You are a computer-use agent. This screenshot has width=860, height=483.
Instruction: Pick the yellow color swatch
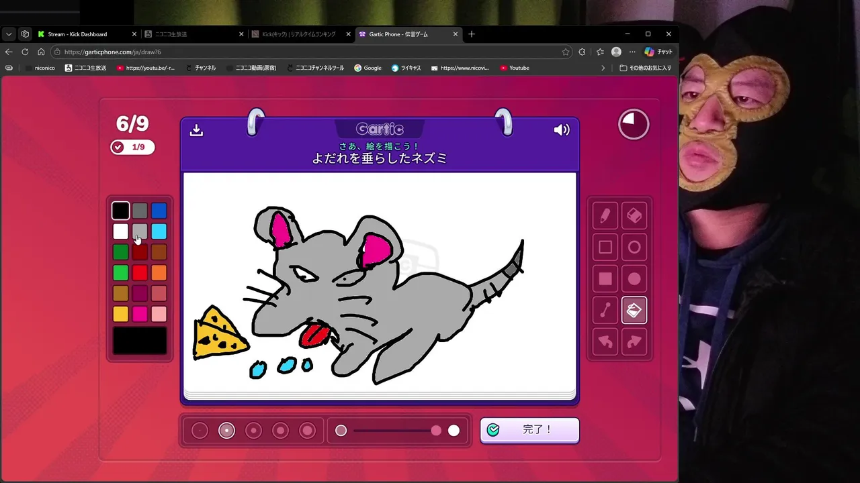[120, 314]
